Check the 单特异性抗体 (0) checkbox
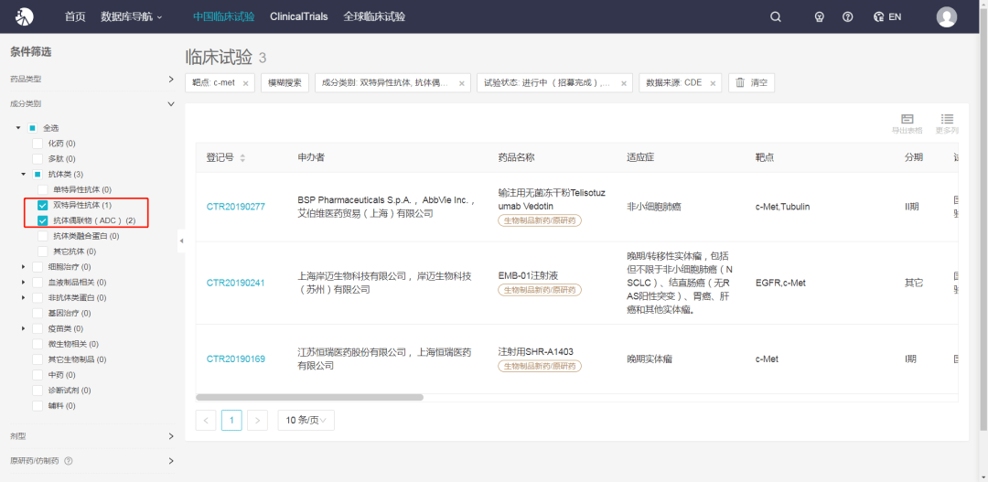The width and height of the screenshot is (988, 482). (x=42, y=189)
